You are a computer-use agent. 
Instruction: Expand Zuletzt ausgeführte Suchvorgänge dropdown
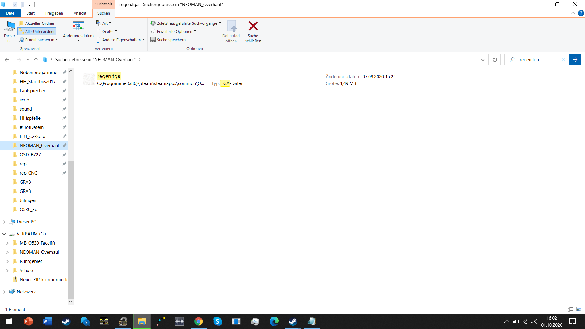185,23
